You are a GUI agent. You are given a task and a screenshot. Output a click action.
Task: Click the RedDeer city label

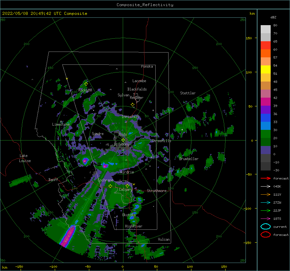coord(137,98)
